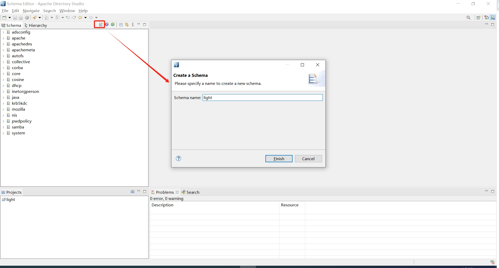Click the Open Perspective icon
Viewport: 499px width, 268px height.
coord(479,18)
